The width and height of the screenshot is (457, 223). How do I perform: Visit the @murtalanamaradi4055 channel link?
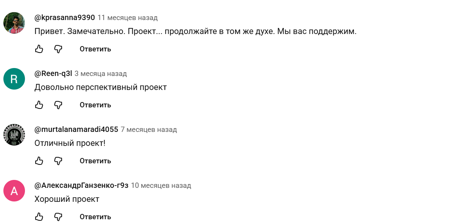point(76,130)
